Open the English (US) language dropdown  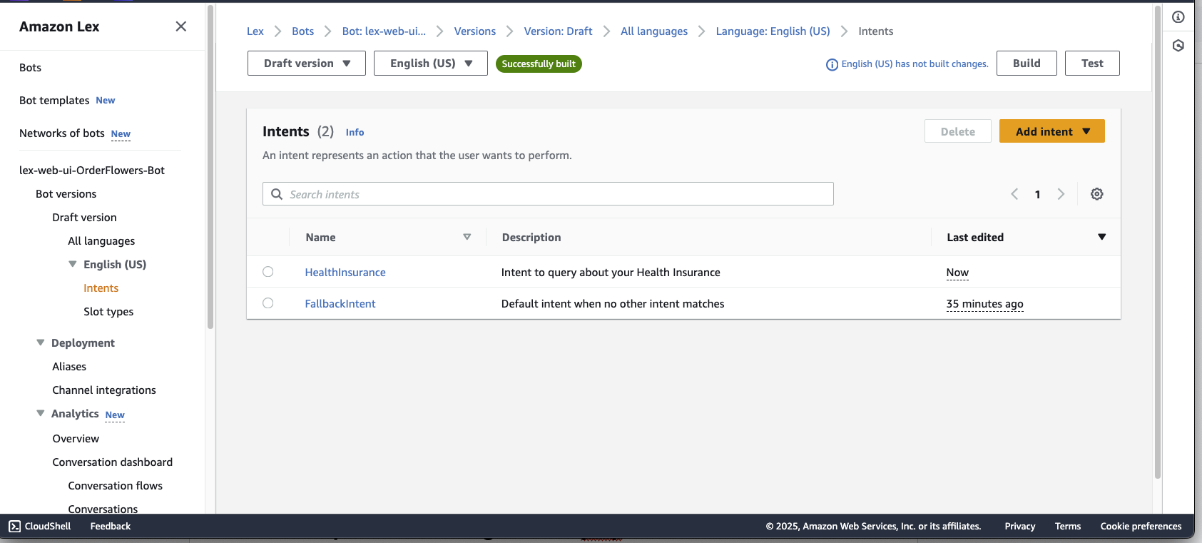tap(431, 63)
